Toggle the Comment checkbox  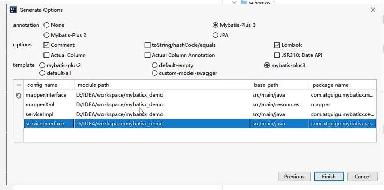point(59,45)
